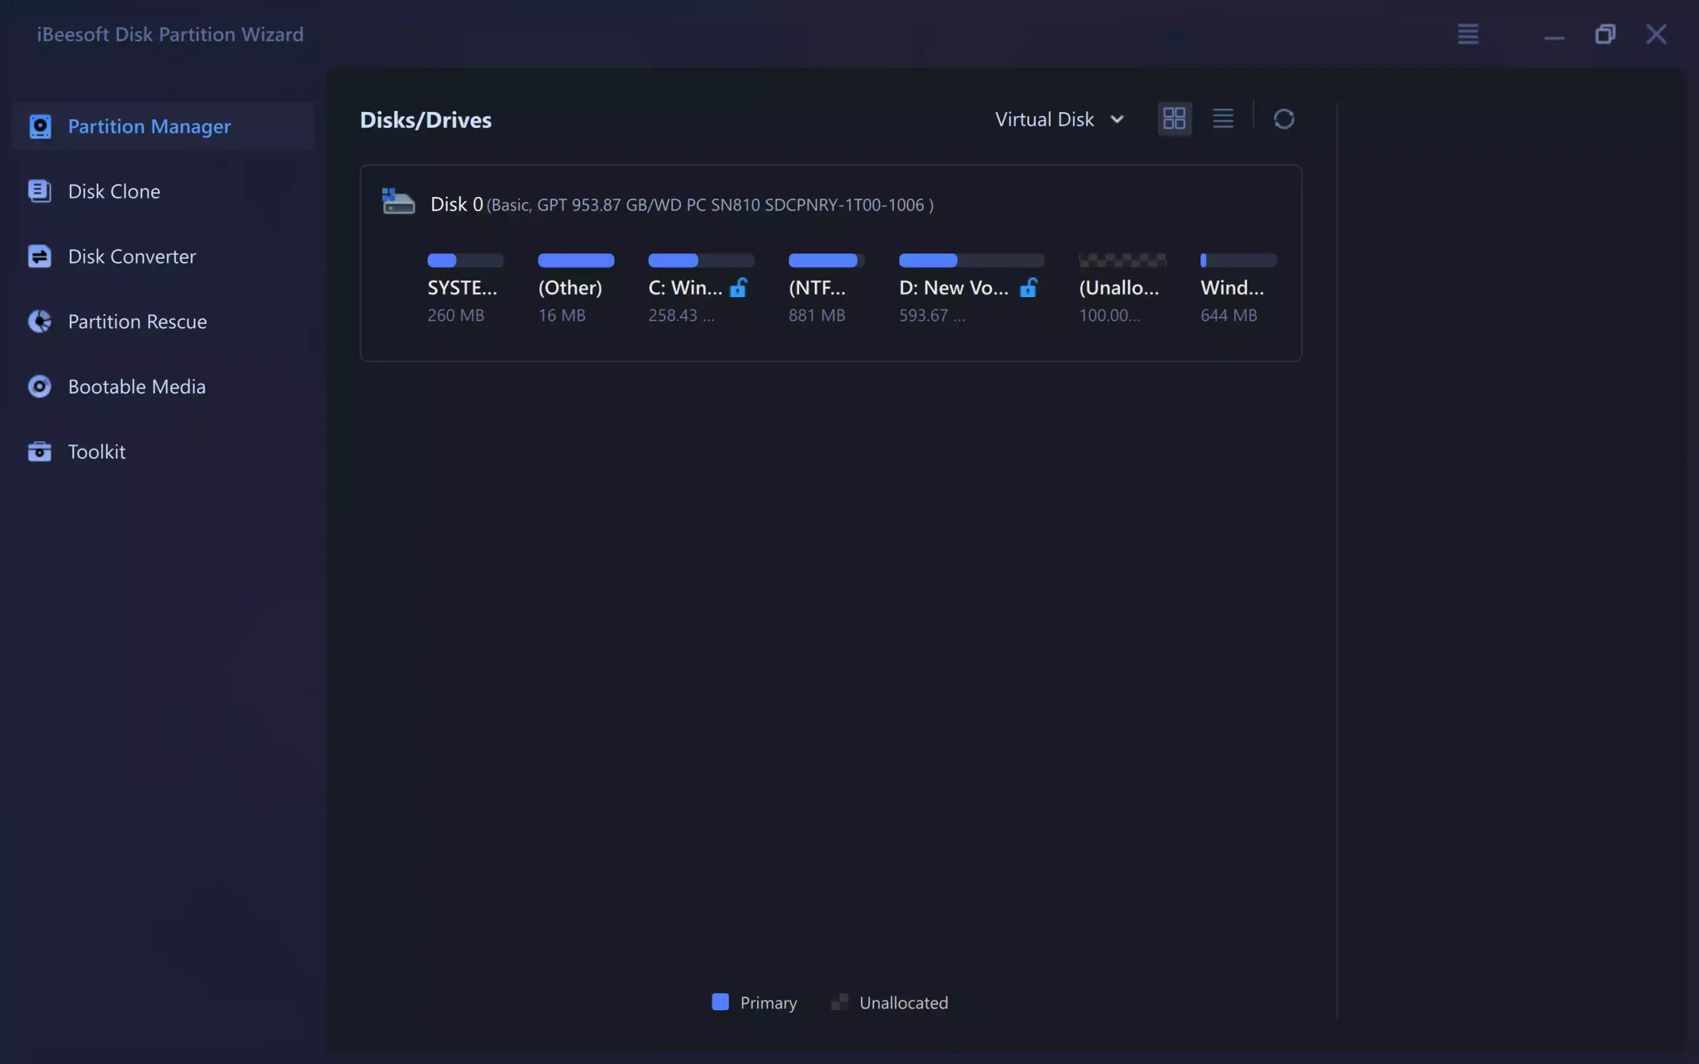Viewport: 1699px width, 1064px height.
Task: Click the Disk Clone sidebar icon
Action: click(x=40, y=192)
